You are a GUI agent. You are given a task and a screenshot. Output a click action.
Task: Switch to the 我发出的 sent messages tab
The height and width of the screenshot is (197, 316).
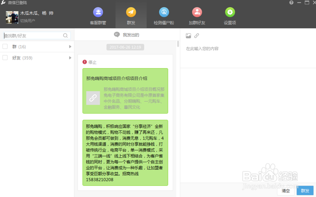(x=125, y=35)
